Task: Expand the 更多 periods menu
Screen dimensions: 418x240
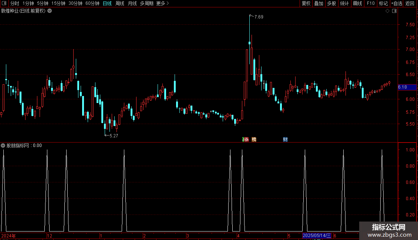Action: 162,3
